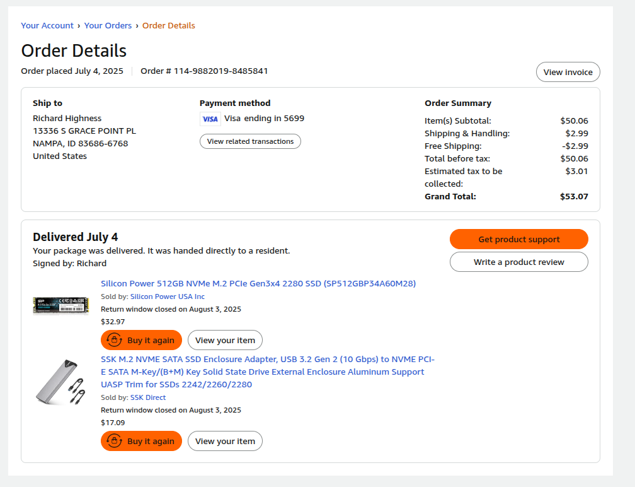Click the Grand Total amount $53.07

[x=573, y=196]
